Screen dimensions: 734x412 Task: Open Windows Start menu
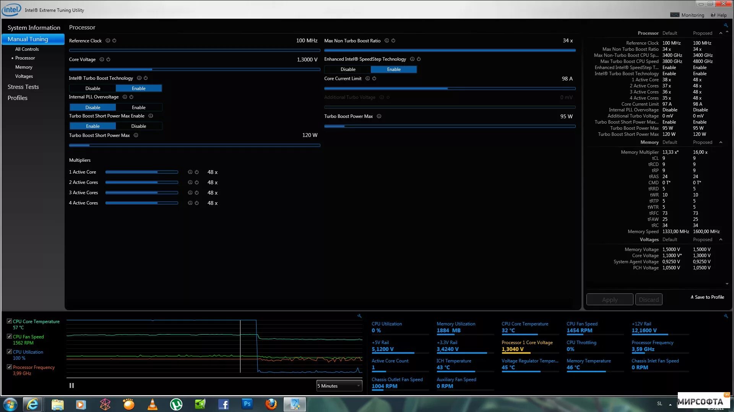(10, 404)
